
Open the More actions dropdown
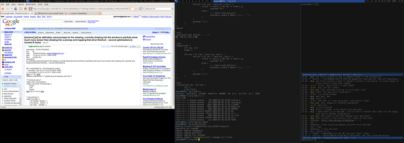[86, 32]
